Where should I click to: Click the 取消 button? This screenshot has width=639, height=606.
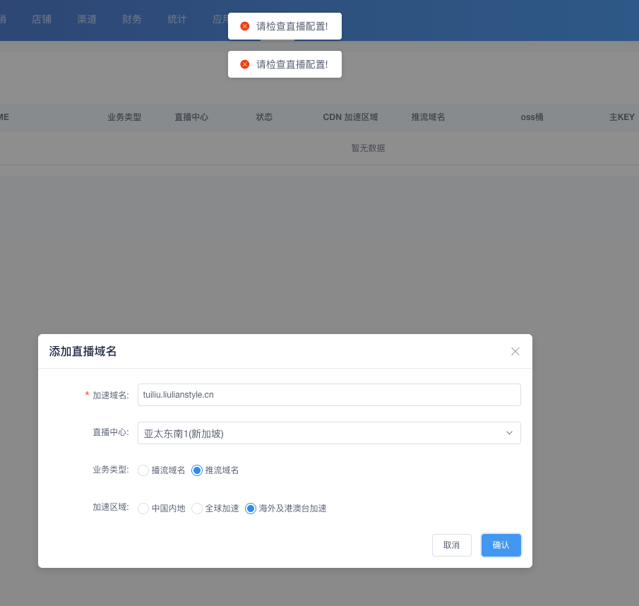coord(452,545)
